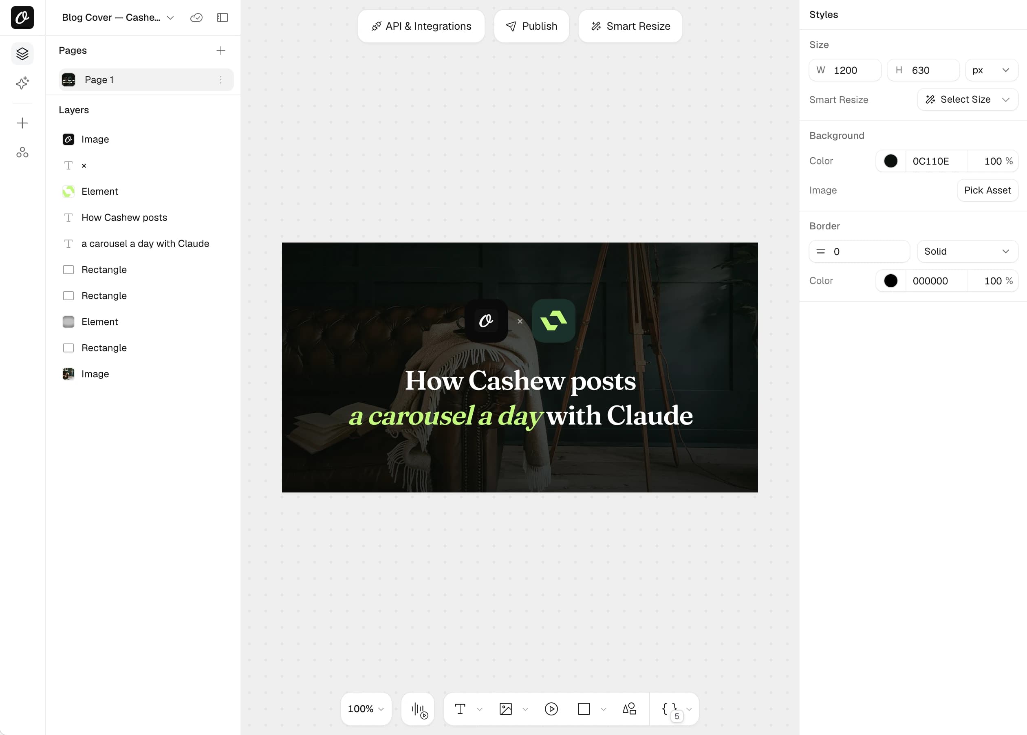Open the border color swatch
1027x735 pixels.
click(891, 281)
